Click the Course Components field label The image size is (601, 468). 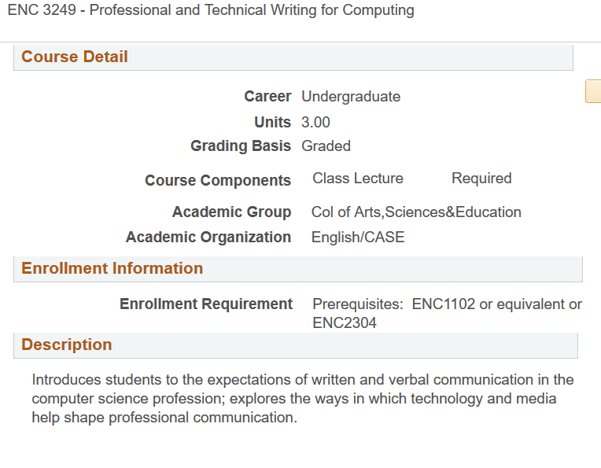tap(218, 181)
